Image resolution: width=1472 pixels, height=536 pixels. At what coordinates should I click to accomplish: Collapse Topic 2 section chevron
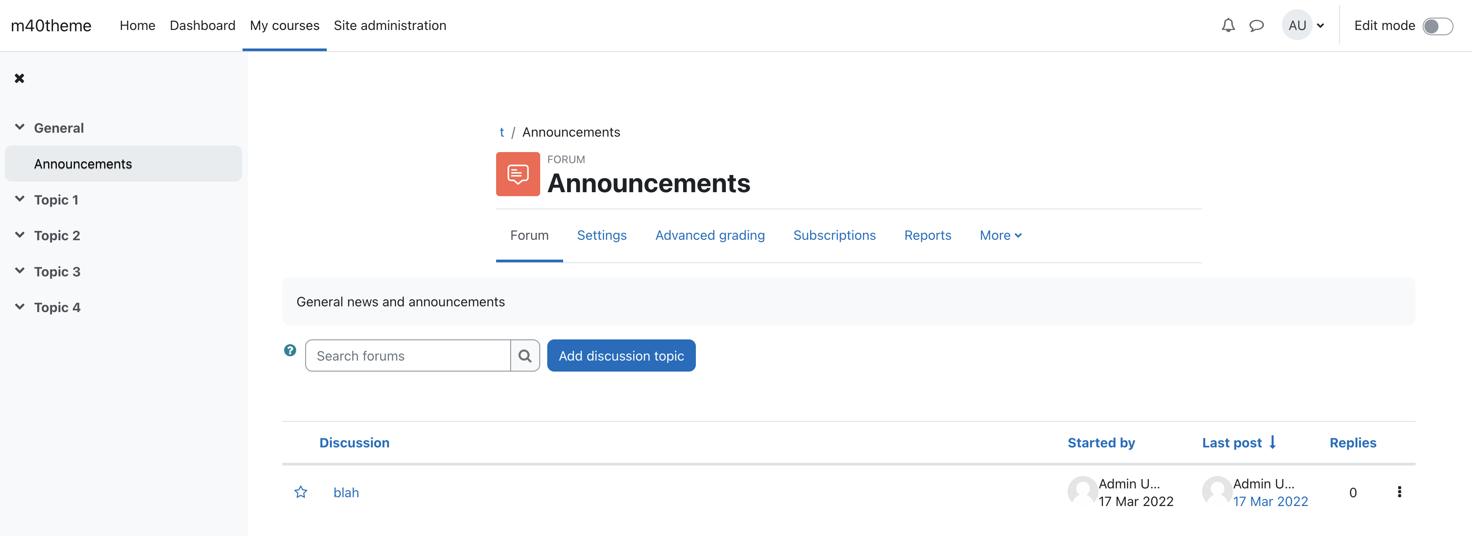coord(20,235)
